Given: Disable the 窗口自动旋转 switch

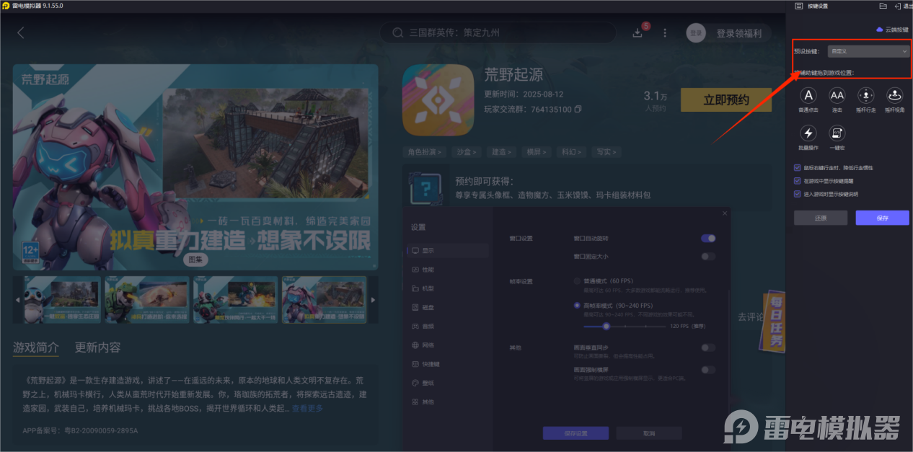Looking at the screenshot, I should click(x=708, y=239).
